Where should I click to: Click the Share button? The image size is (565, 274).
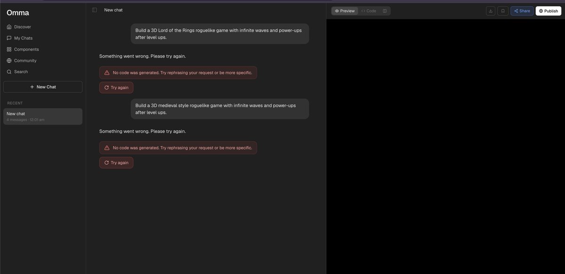tap(522, 11)
